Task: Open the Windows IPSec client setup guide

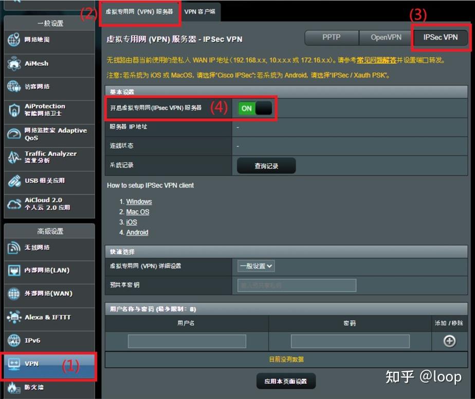Action: [x=139, y=201]
